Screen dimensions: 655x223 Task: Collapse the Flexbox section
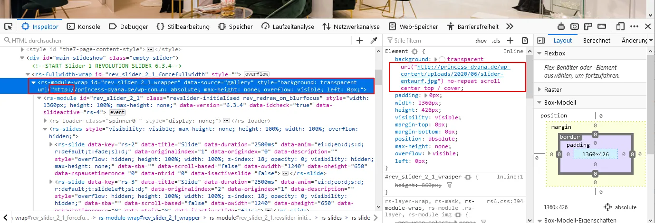coord(540,54)
